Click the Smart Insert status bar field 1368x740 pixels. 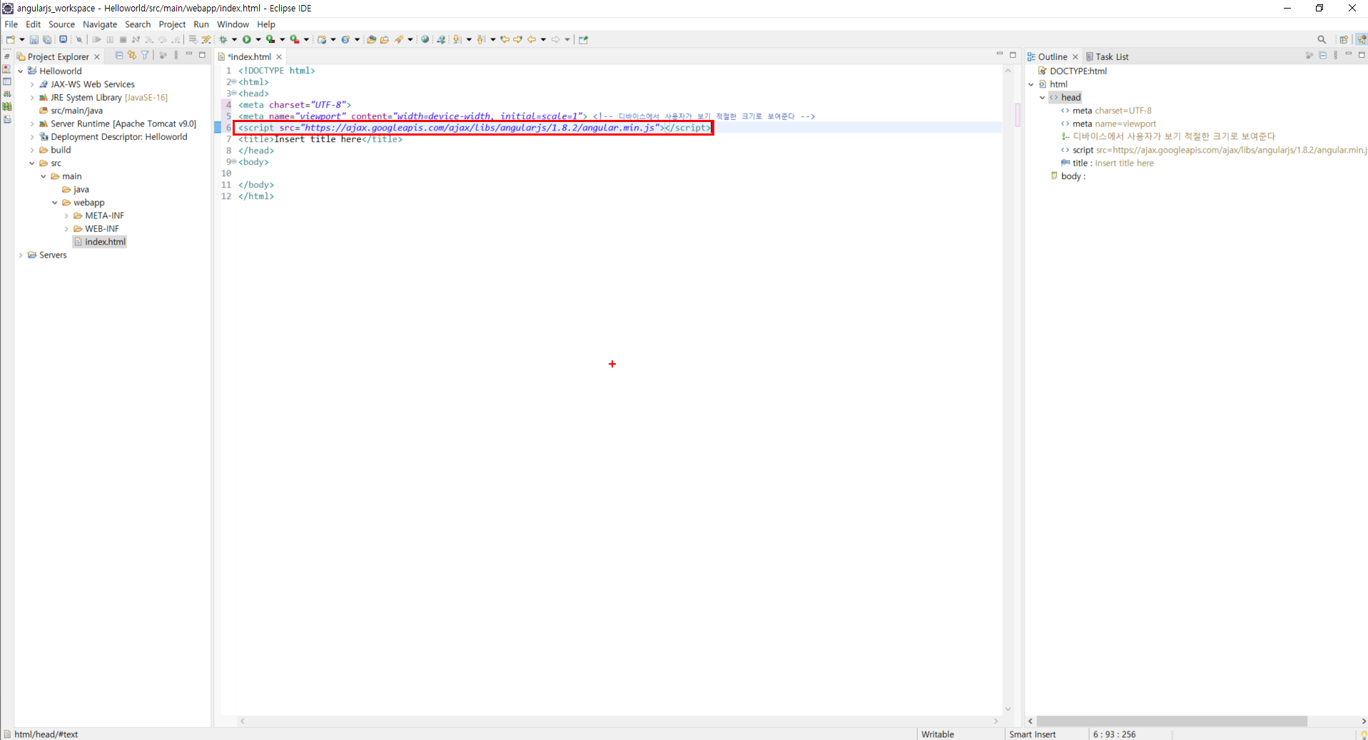coord(1033,734)
